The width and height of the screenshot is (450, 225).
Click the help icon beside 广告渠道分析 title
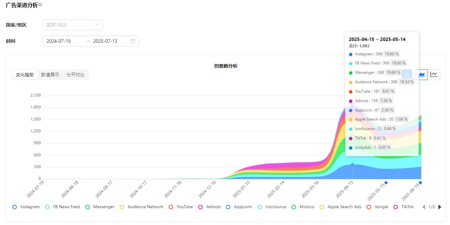[40, 5]
